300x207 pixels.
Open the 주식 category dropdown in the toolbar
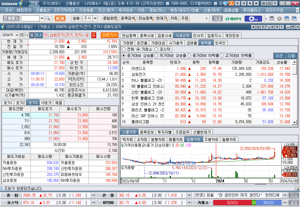click(x=95, y=18)
